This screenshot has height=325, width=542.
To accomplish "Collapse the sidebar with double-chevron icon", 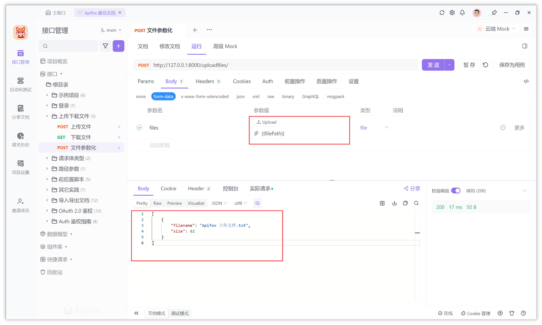I will pyautogui.click(x=136, y=313).
